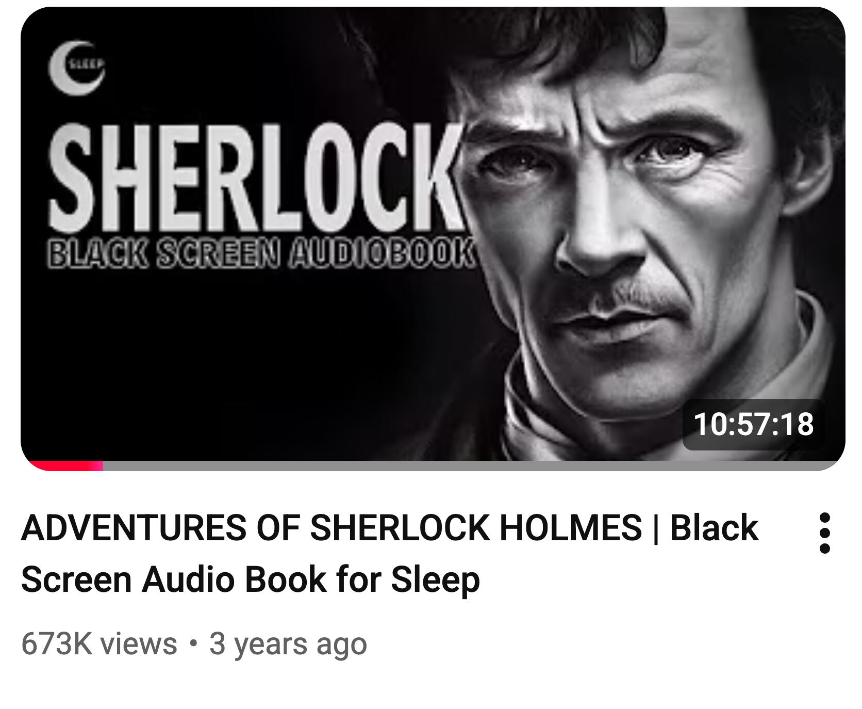862x709 pixels.
Task: Click the 3 years ago label
Action: tap(288, 643)
